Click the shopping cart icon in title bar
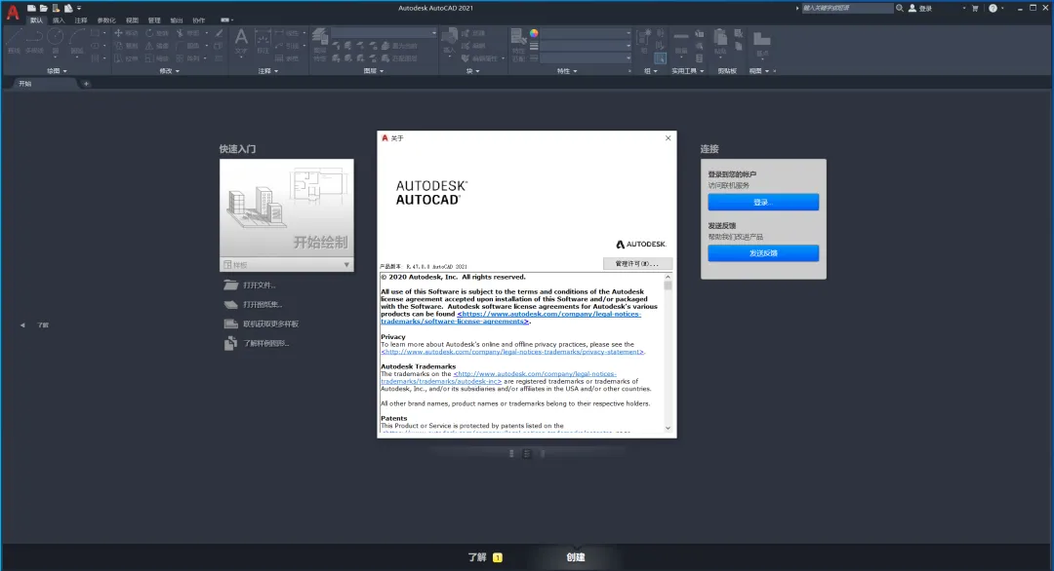1054x571 pixels. click(975, 8)
